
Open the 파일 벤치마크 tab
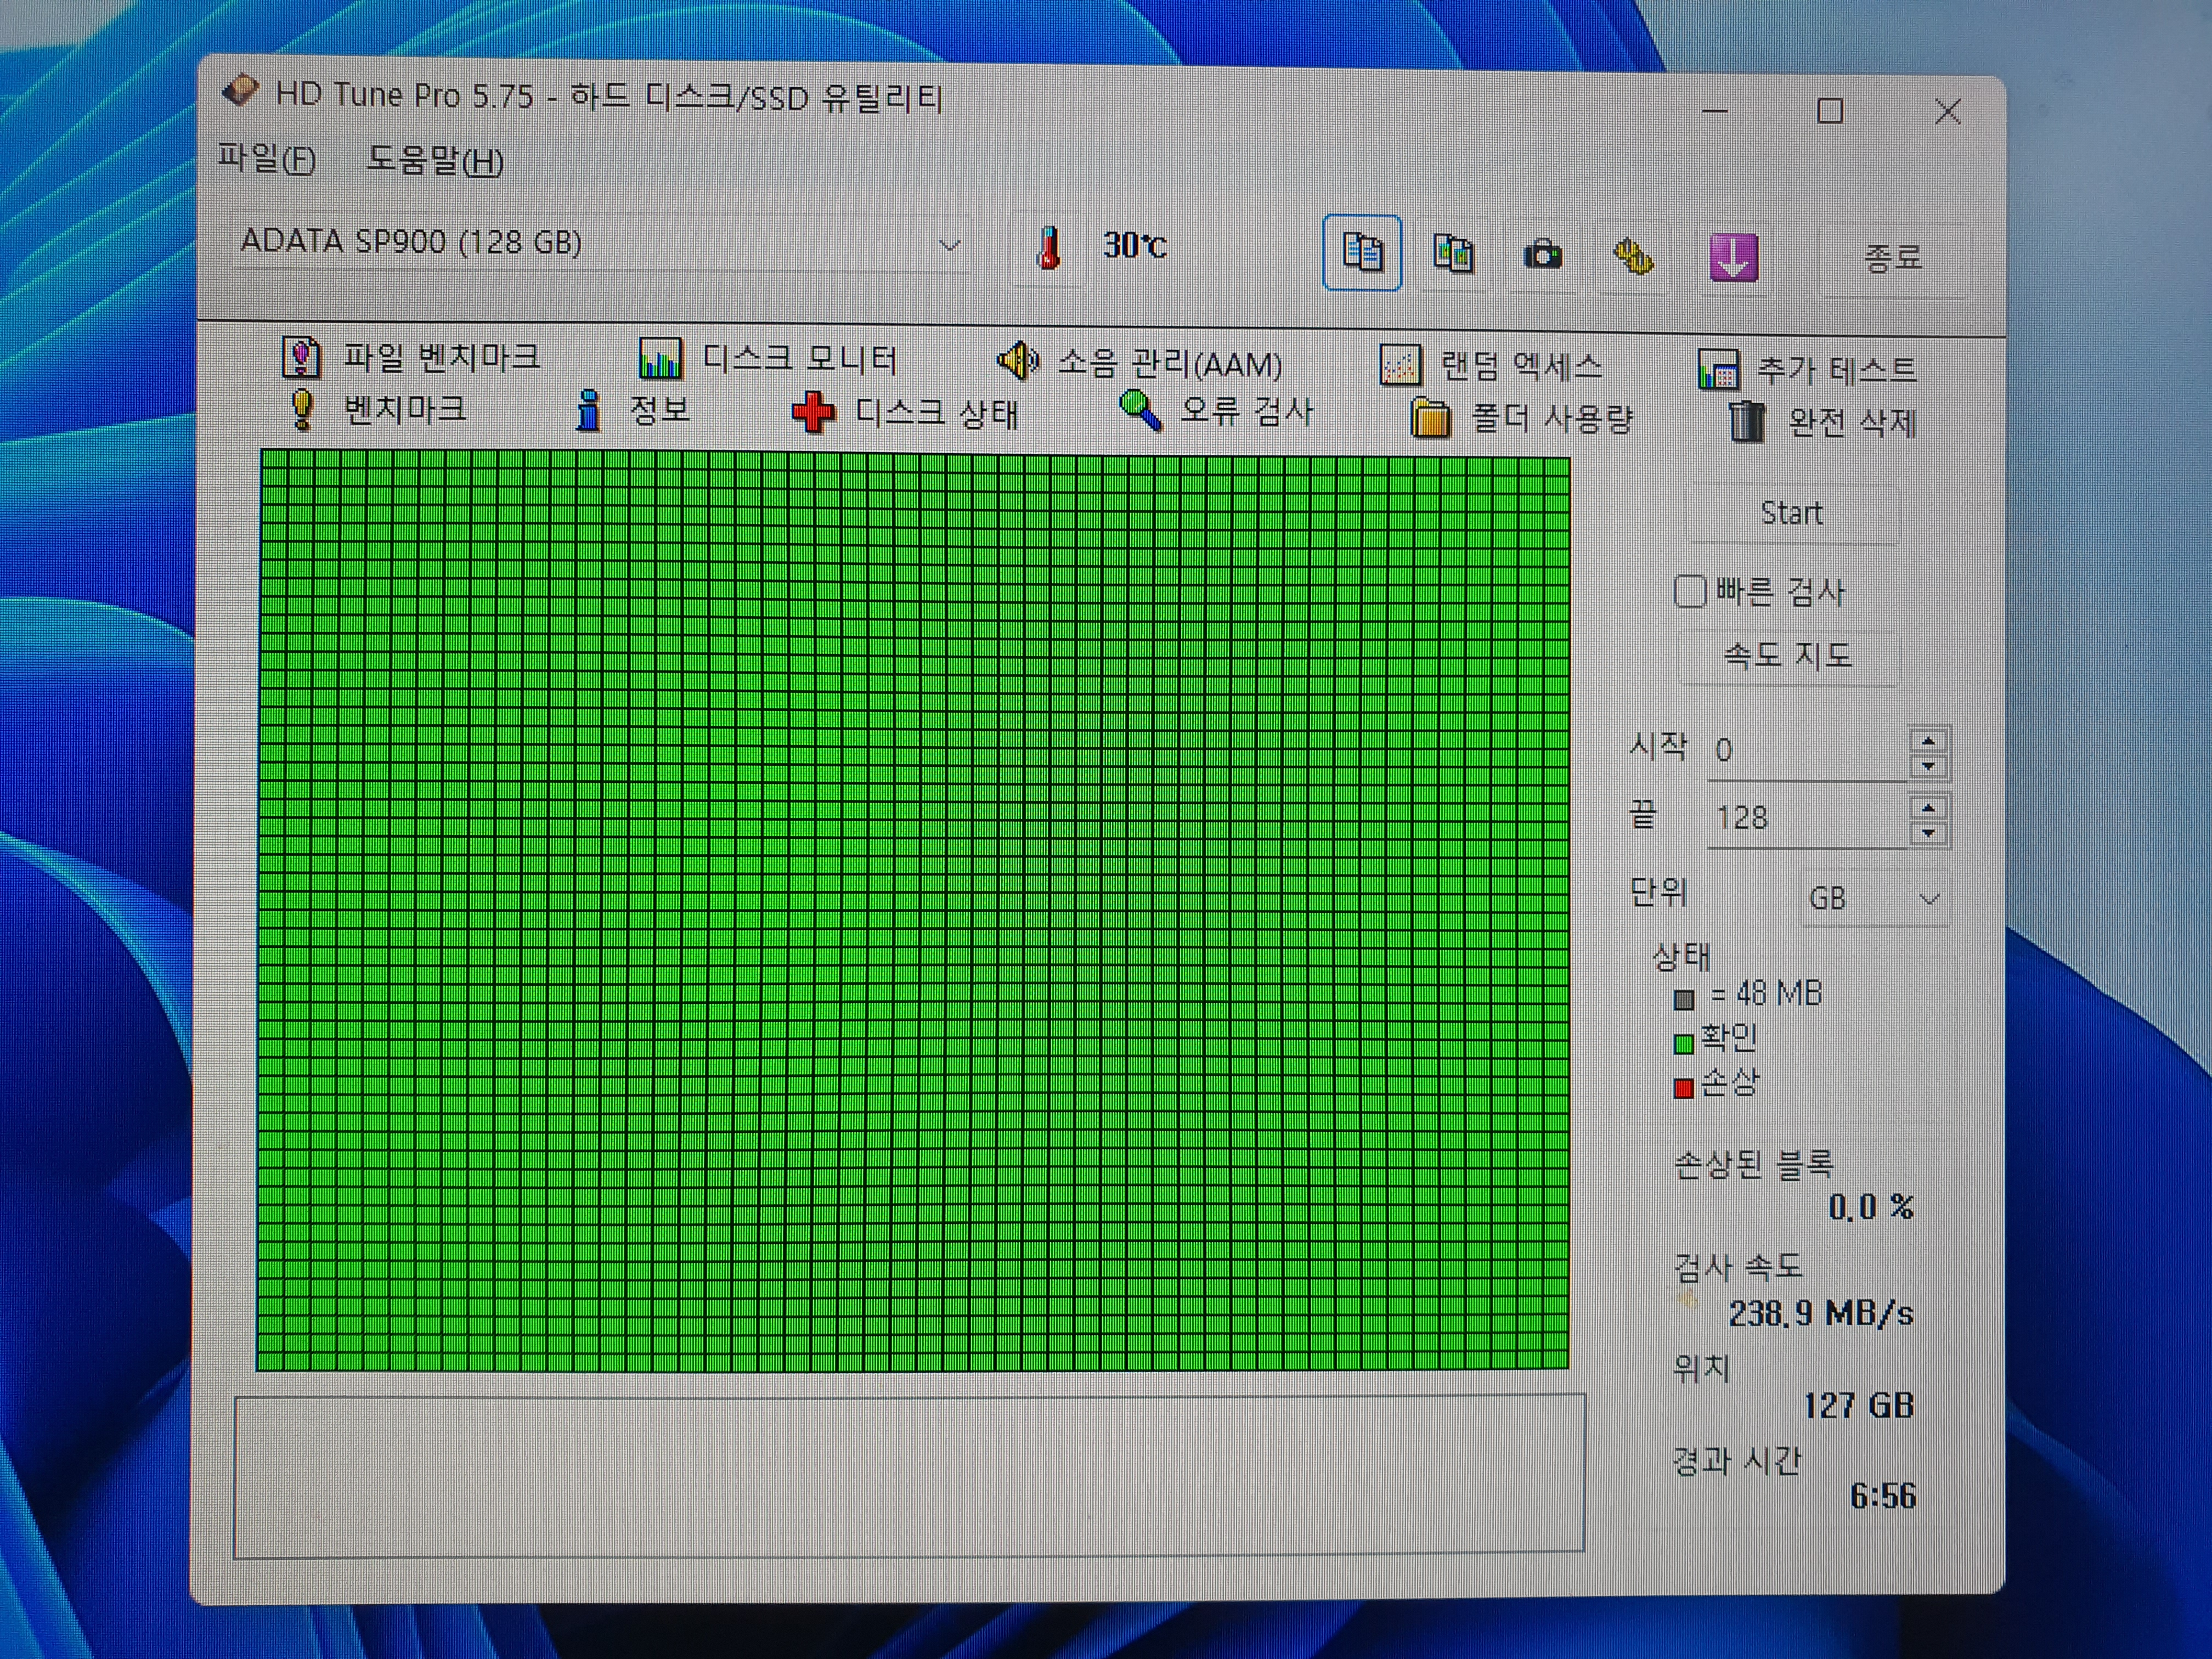[x=412, y=357]
